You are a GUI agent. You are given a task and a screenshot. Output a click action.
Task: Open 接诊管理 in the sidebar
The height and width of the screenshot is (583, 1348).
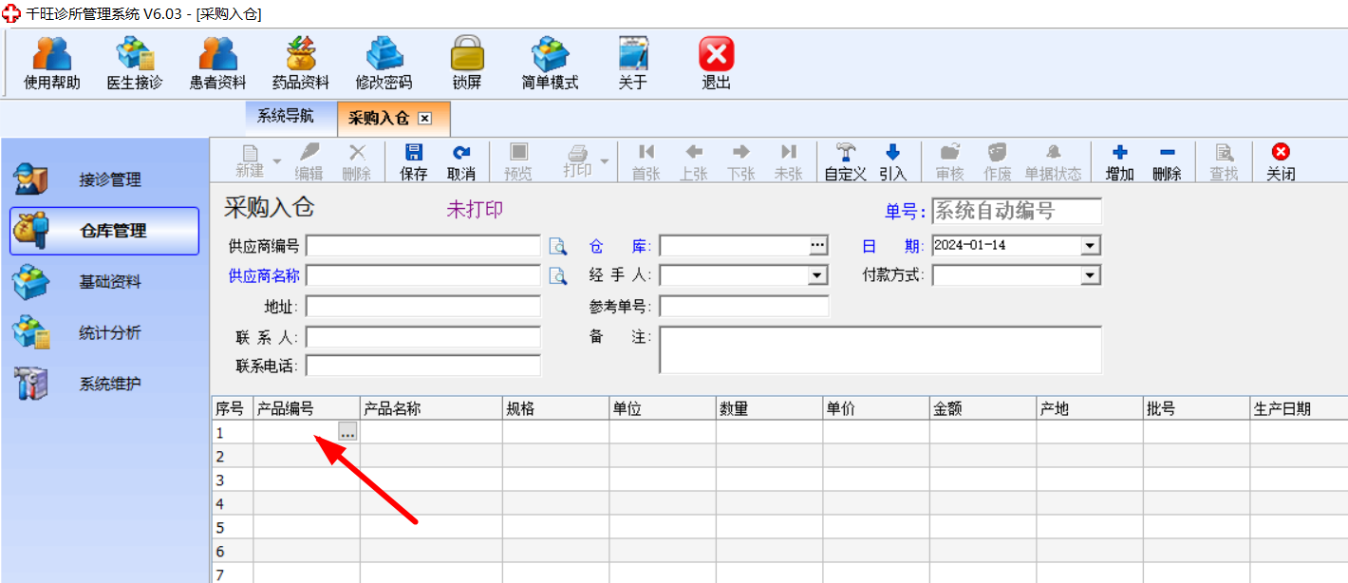click(x=104, y=179)
